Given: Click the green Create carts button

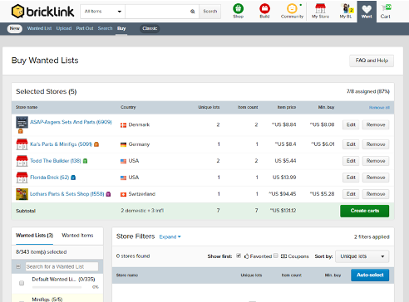Looking at the screenshot, I should [x=364, y=211].
